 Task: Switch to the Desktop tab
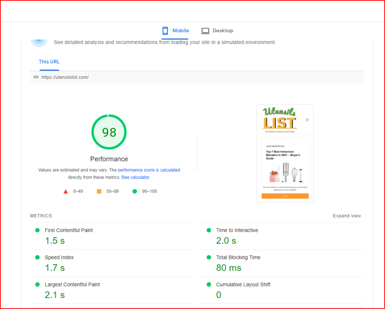point(223,31)
